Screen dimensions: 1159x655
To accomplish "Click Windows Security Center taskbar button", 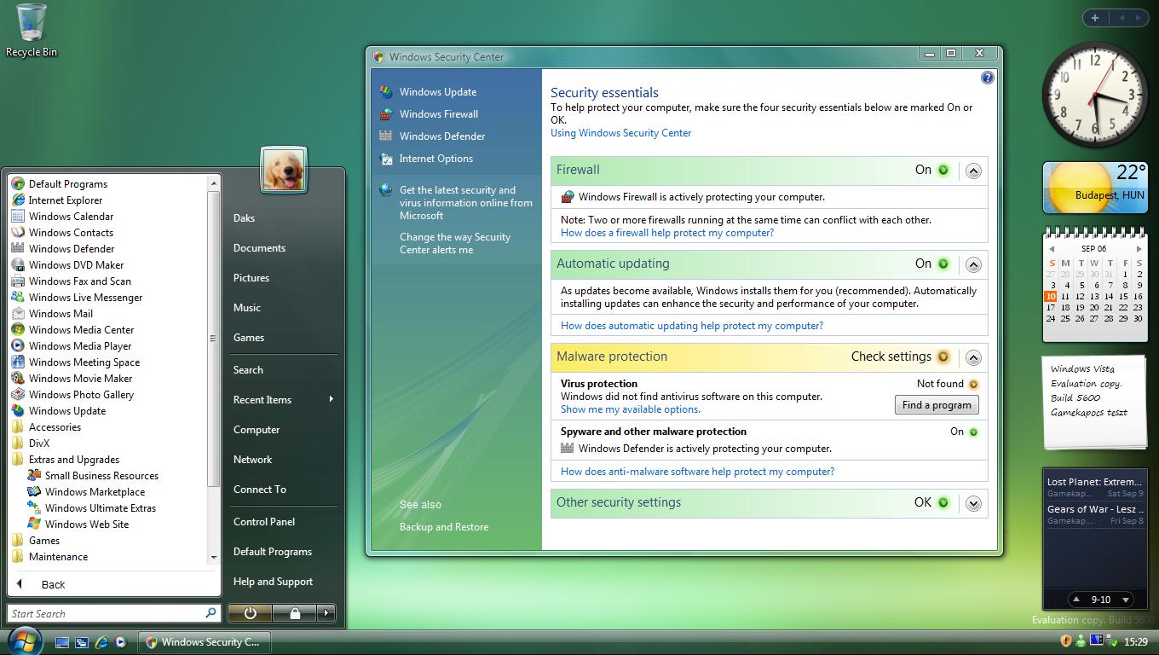I will [x=205, y=641].
